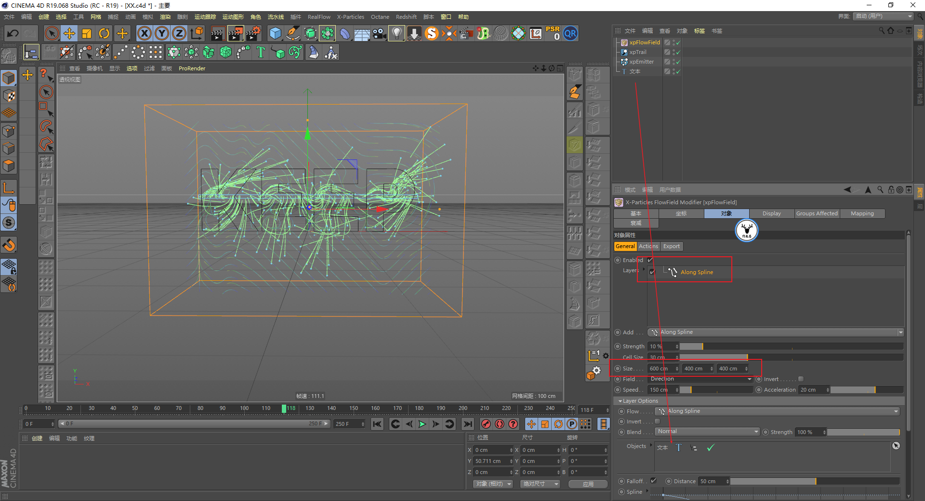The image size is (925, 501).
Task: Click the PSR 0 reset icon
Action: click(553, 33)
